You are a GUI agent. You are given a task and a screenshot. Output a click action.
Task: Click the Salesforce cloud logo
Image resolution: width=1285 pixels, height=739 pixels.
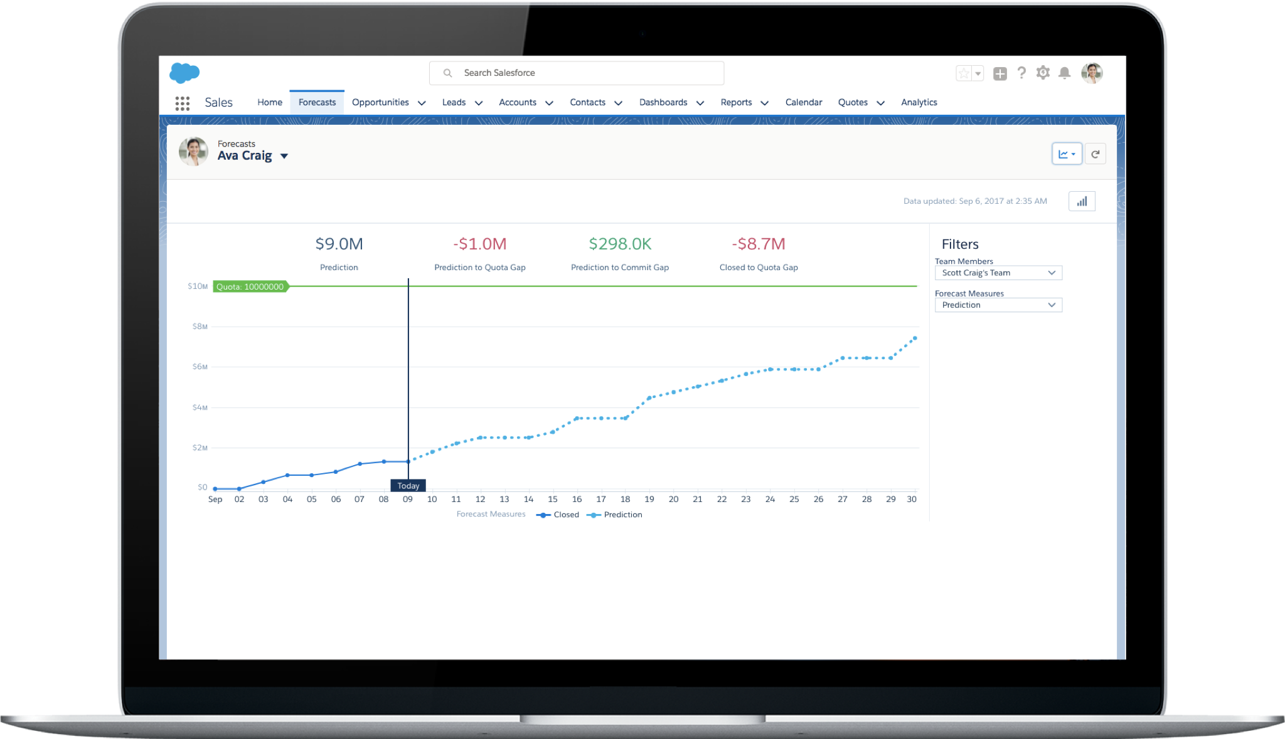click(184, 73)
